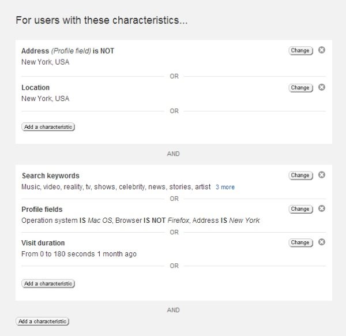Change the Profile fields condition
Viewport: 346px width, 336px height.
(300, 209)
